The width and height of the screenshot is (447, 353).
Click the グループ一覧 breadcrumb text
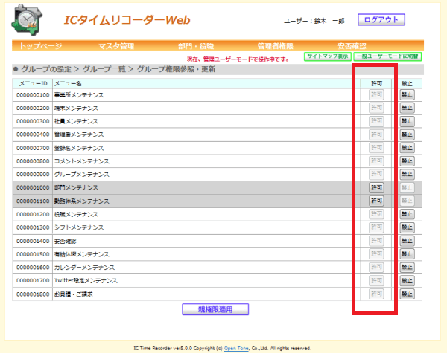[x=104, y=69]
